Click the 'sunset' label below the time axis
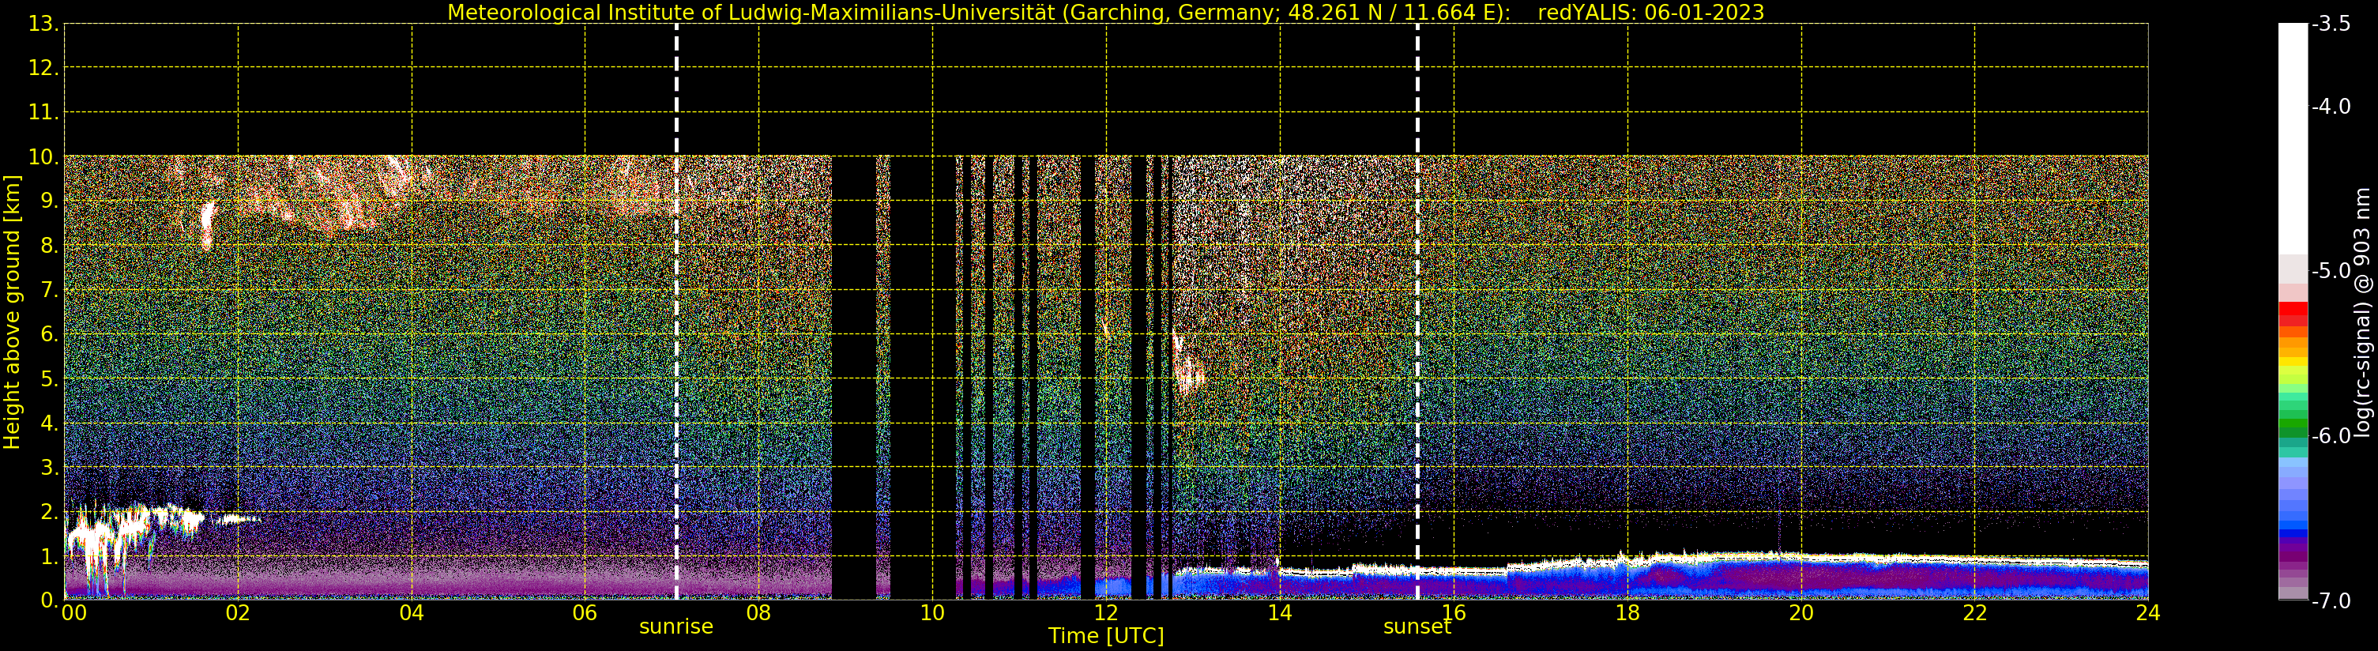Viewport: 2378px width, 651px height. pyautogui.click(x=1417, y=627)
